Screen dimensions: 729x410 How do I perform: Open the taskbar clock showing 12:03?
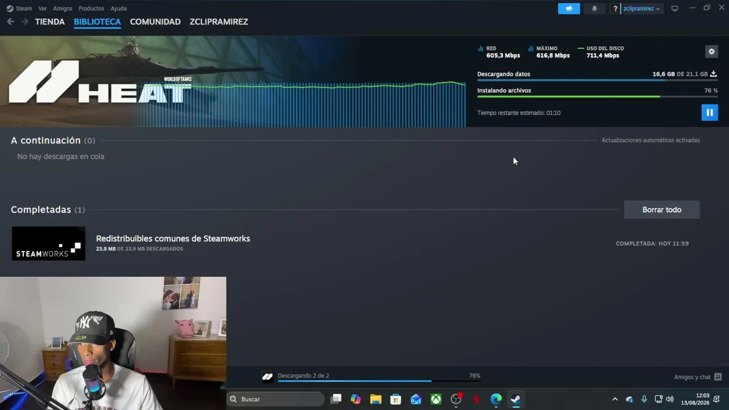pos(695,399)
